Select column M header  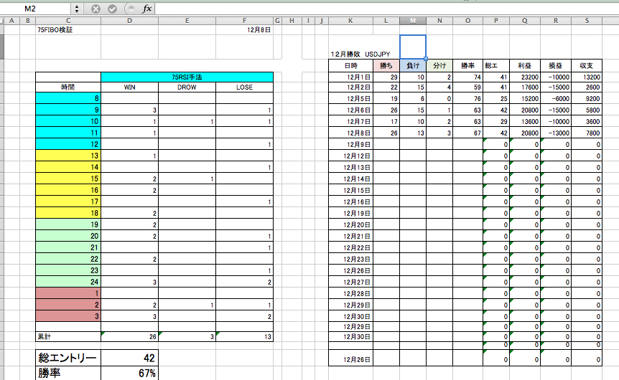pyautogui.click(x=412, y=20)
